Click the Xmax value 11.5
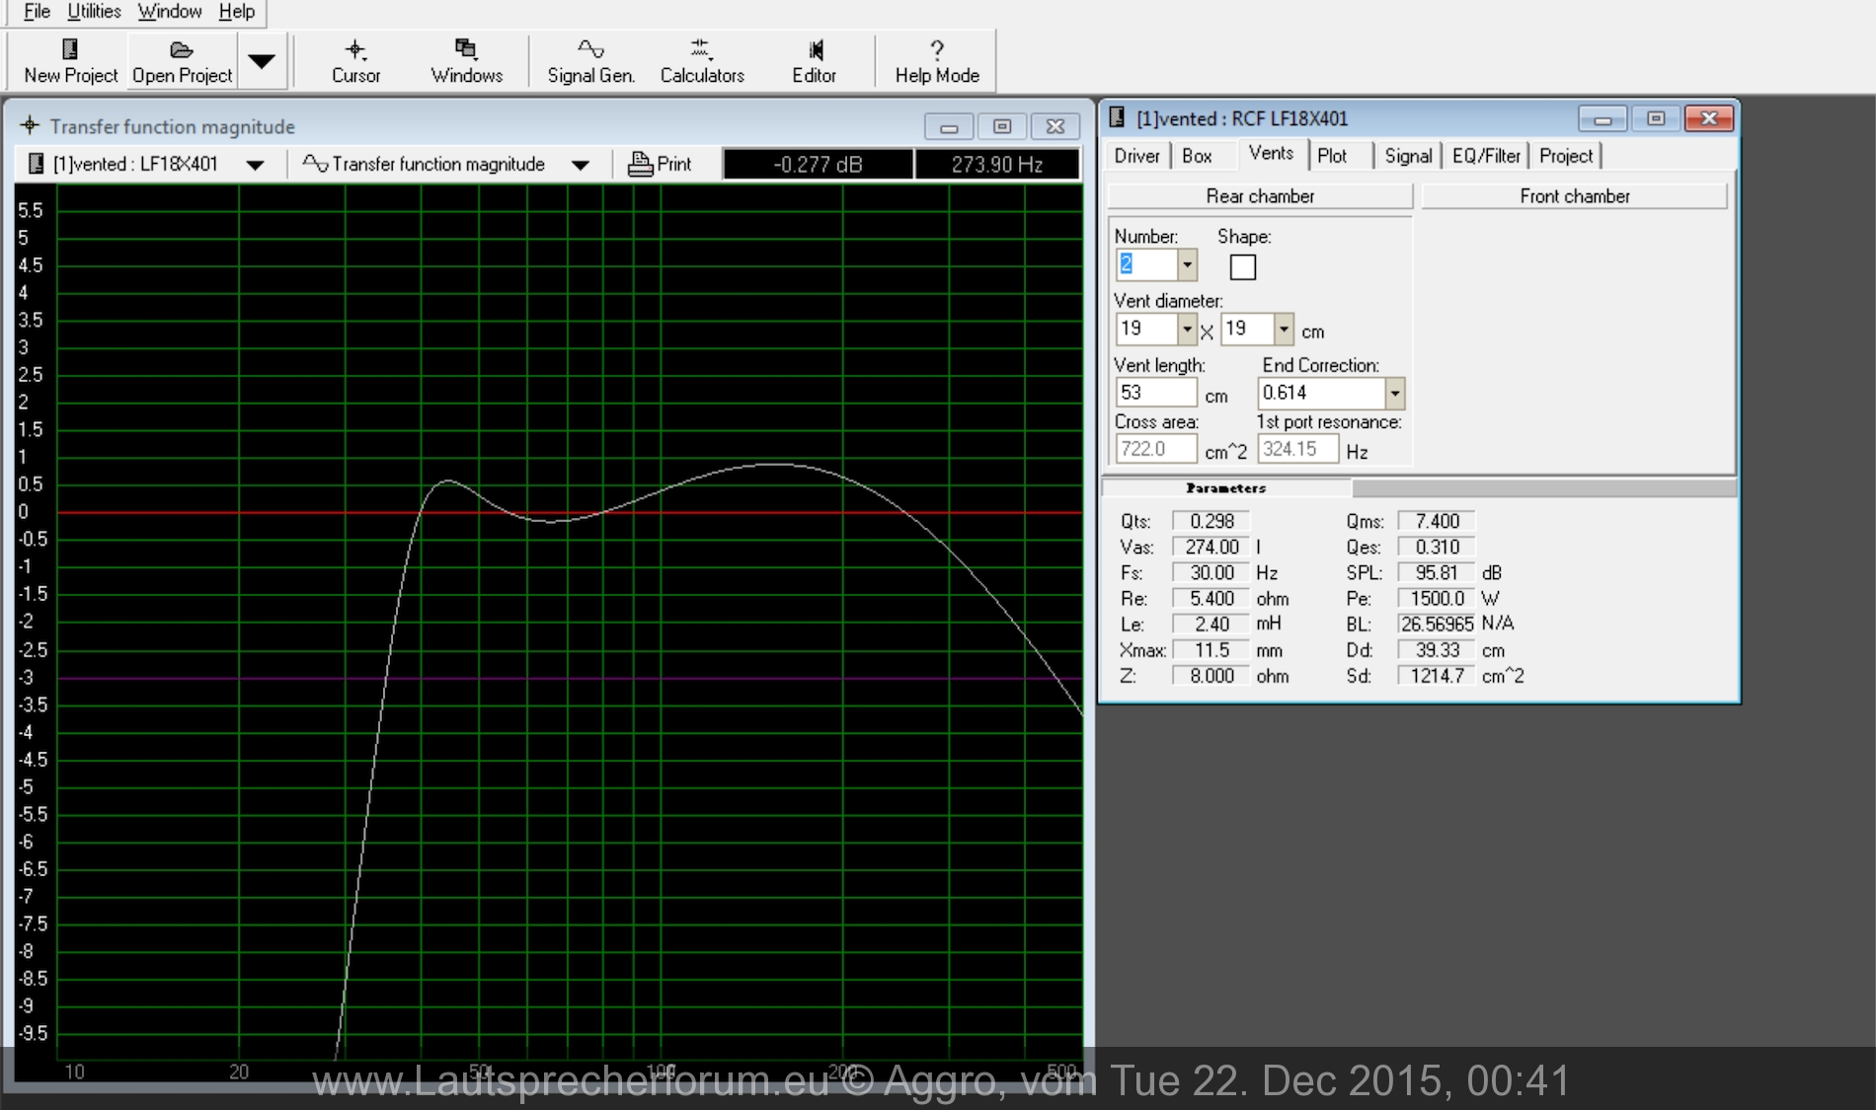This screenshot has width=1876, height=1110. pos(1212,650)
